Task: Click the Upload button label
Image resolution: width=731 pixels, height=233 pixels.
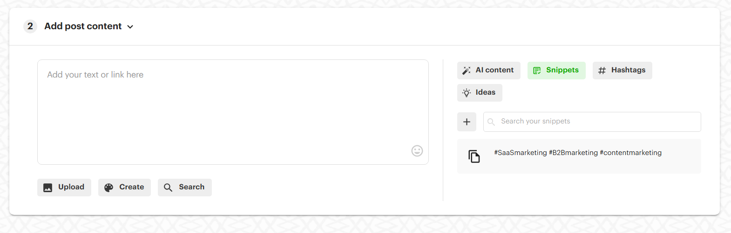Action: click(71, 187)
